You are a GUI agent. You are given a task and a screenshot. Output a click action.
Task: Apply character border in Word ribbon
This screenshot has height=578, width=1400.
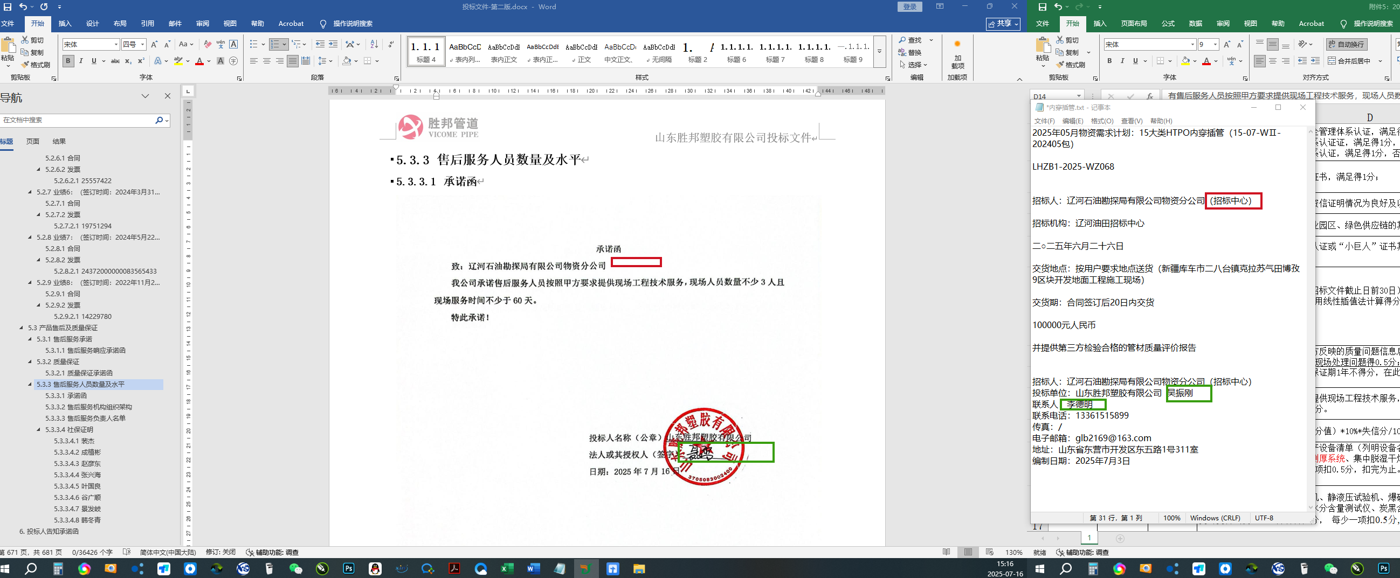click(x=234, y=45)
